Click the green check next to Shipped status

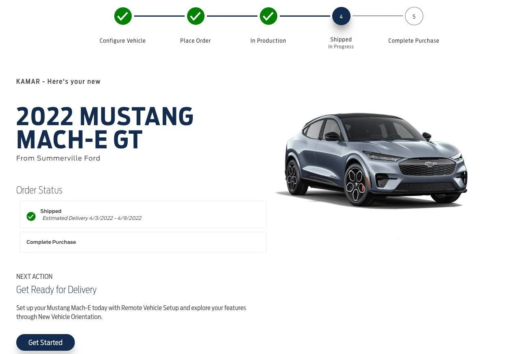(31, 216)
